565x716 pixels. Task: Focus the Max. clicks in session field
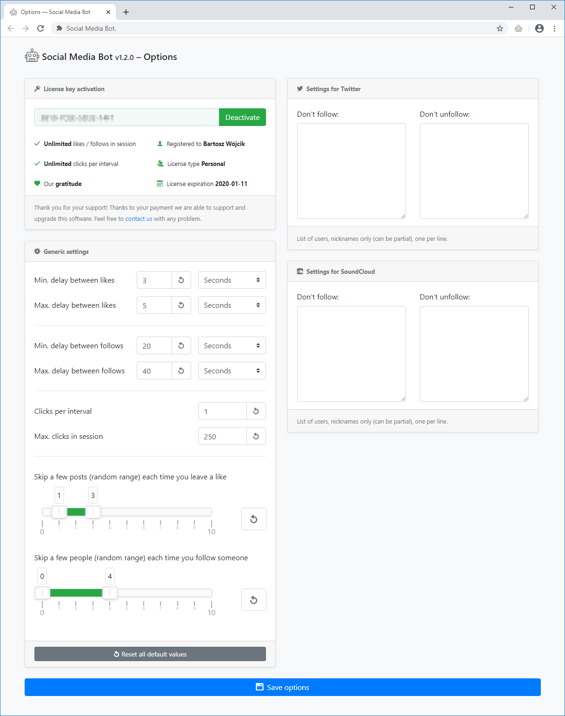click(222, 436)
